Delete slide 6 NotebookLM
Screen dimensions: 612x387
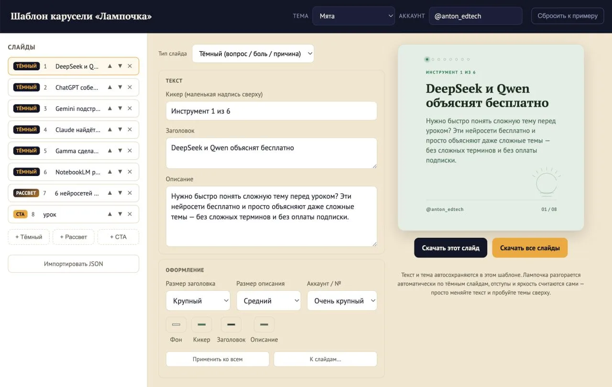pyautogui.click(x=130, y=172)
